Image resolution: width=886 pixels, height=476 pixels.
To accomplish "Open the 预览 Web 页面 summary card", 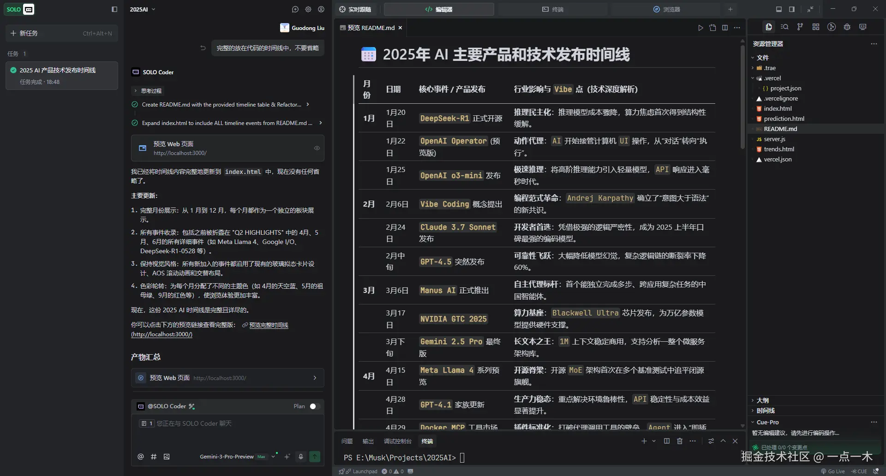I will [227, 378].
